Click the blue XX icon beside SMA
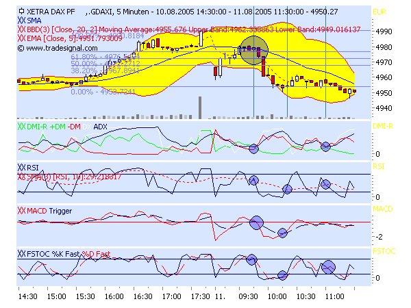 pyautogui.click(x=22, y=21)
